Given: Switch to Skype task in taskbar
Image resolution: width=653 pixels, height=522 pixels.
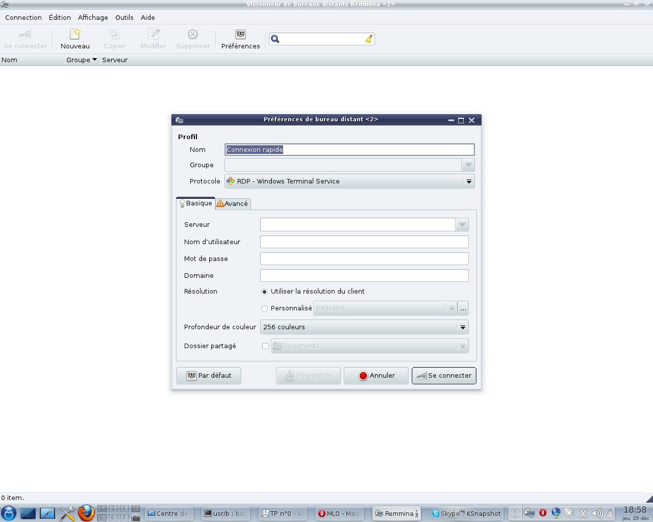Looking at the screenshot, I should 443,513.
